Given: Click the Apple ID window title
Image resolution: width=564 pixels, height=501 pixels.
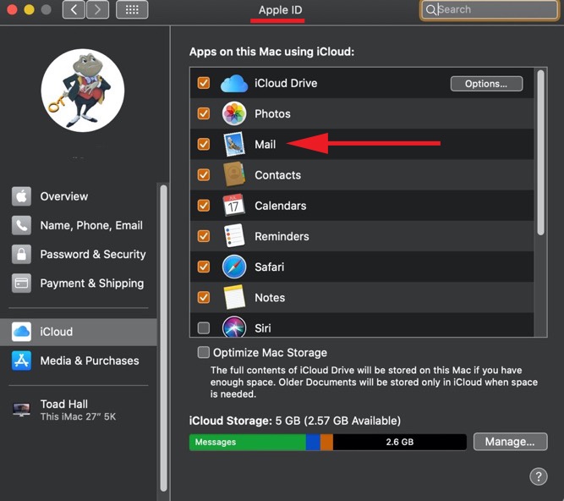Looking at the screenshot, I should point(280,9).
